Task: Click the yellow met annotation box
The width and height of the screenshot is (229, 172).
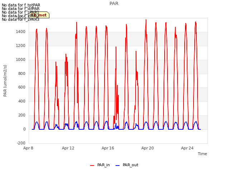Action: tap(39, 15)
